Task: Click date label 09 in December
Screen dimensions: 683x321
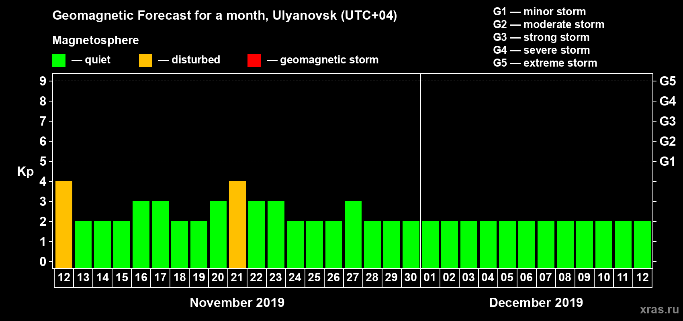Action: pyautogui.click(x=584, y=278)
